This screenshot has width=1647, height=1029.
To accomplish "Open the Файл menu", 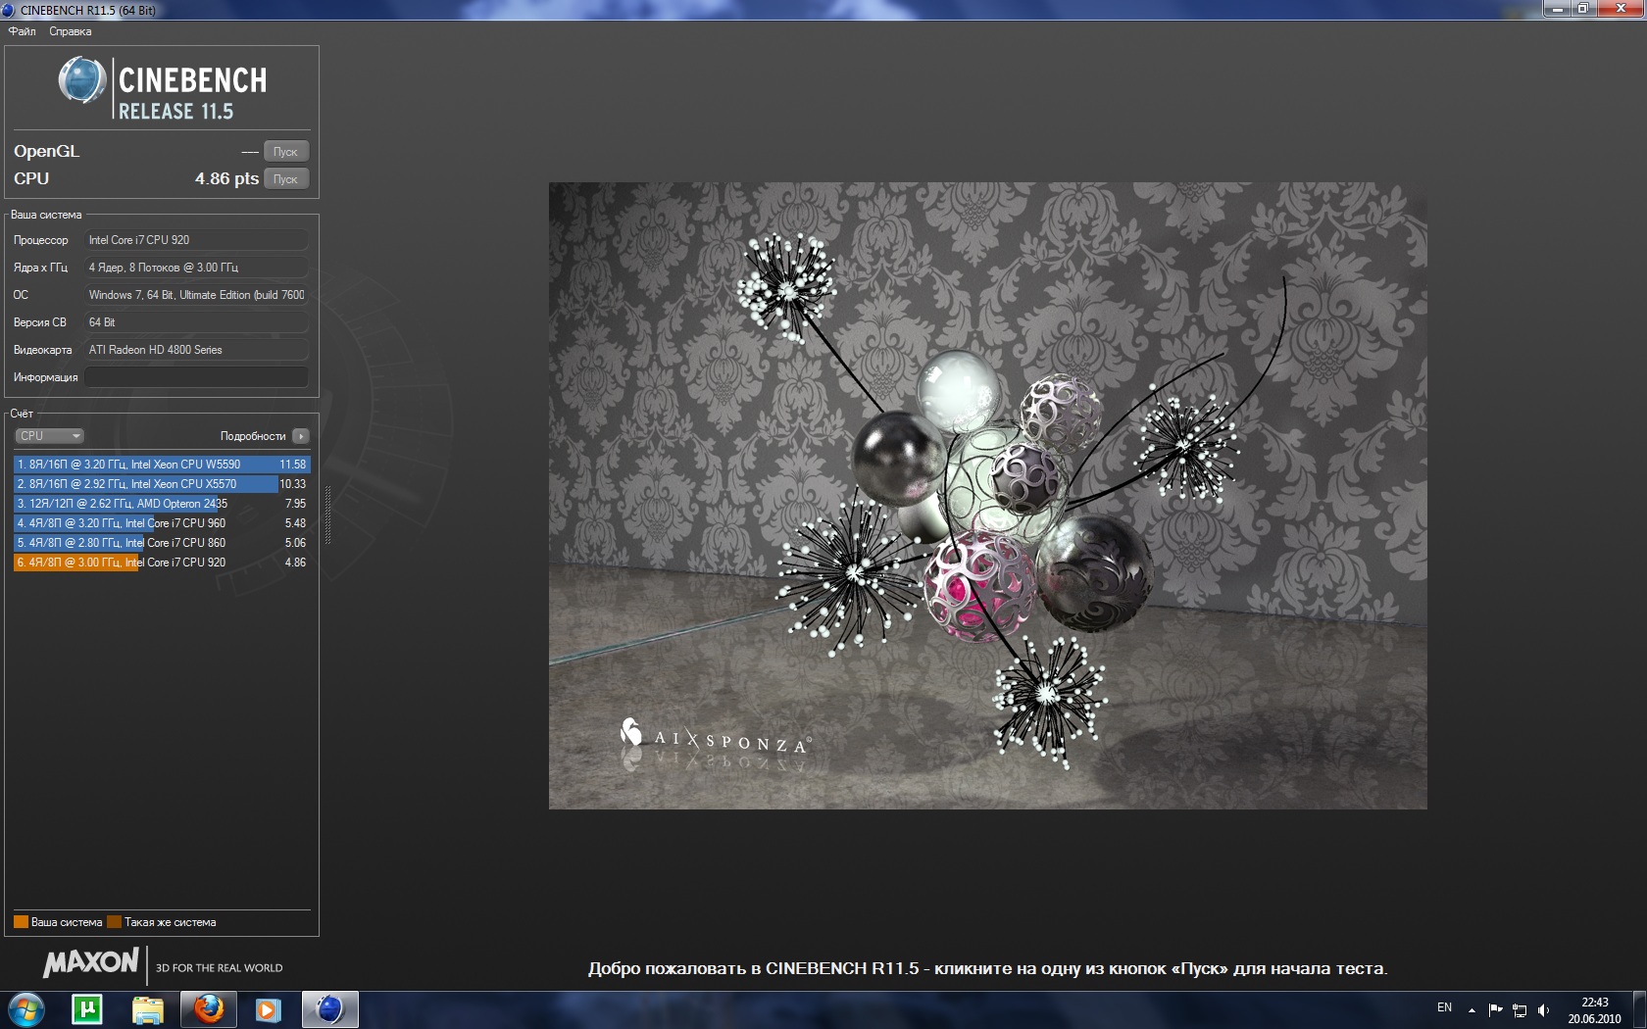I will tap(22, 31).
